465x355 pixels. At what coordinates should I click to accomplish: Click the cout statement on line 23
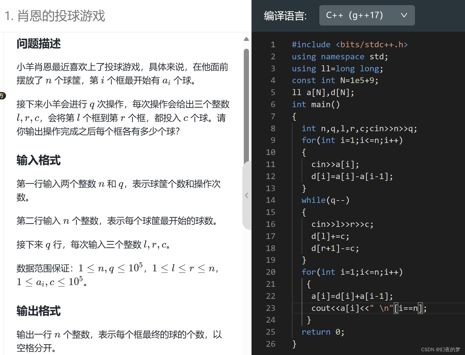369,308
